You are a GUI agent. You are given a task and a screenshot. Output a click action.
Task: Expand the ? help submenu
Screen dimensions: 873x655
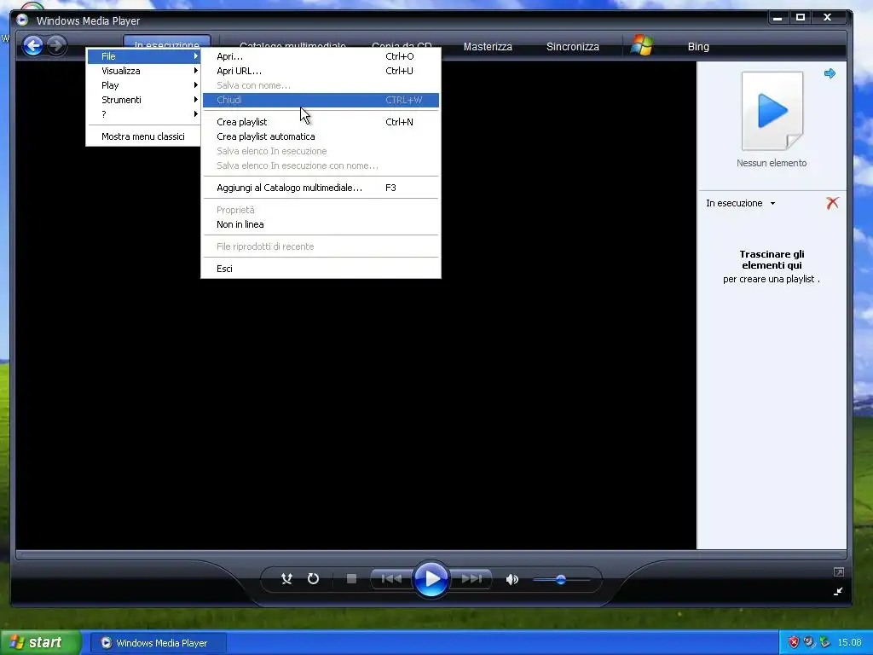pos(143,114)
